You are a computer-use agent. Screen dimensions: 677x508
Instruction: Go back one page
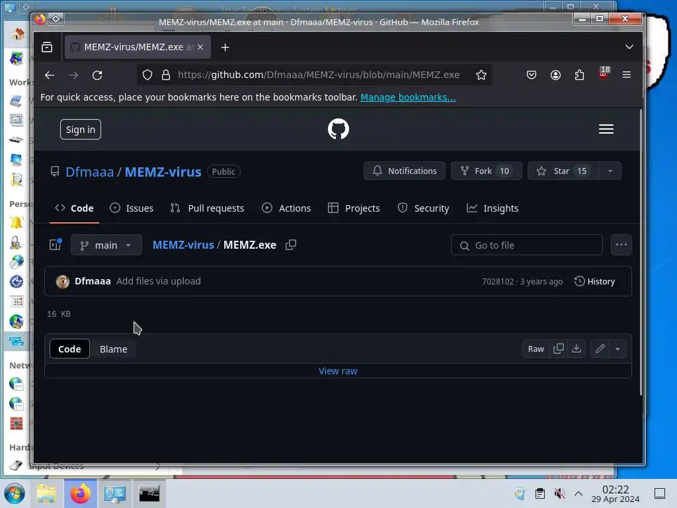50,75
